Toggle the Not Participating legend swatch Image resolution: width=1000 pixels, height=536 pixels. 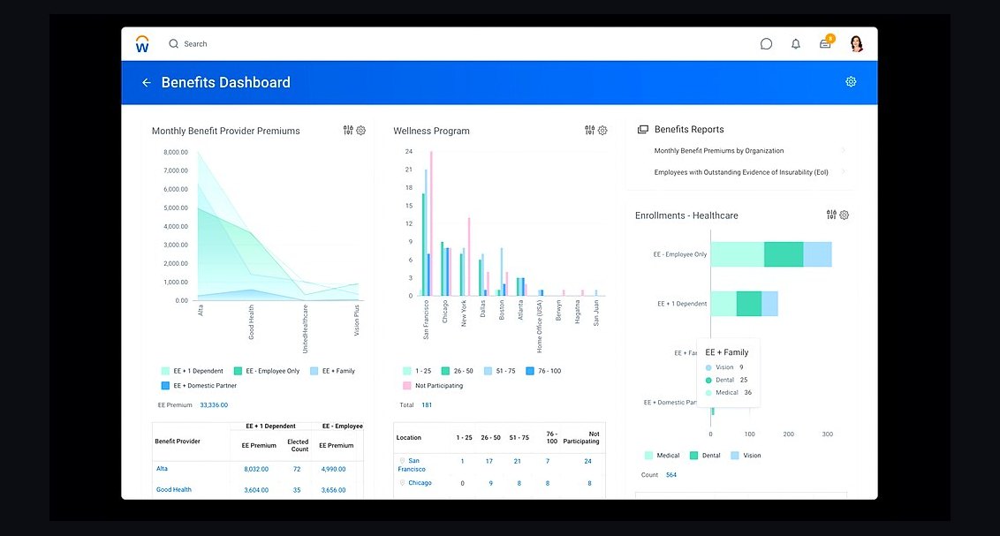click(407, 386)
